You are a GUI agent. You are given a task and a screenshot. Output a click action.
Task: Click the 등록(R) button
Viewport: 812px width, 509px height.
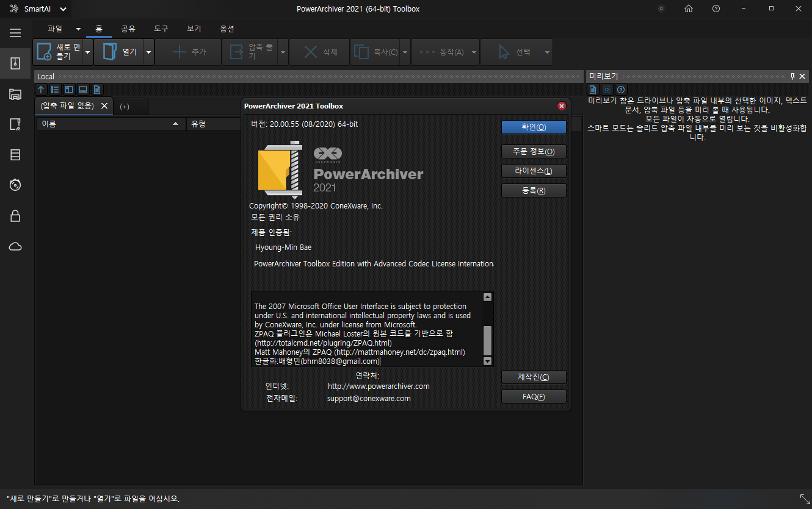pos(534,190)
